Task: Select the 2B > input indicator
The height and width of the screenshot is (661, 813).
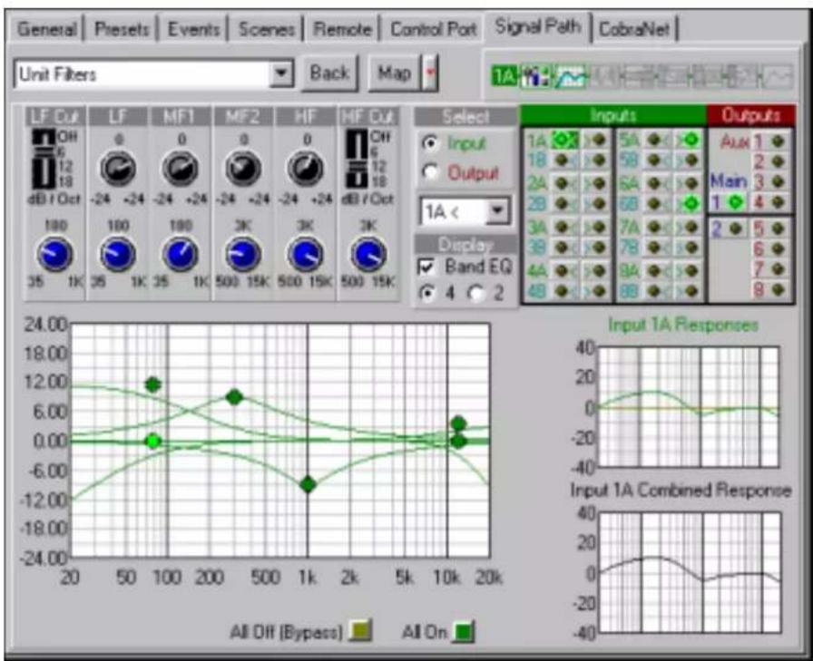Action: click(599, 204)
